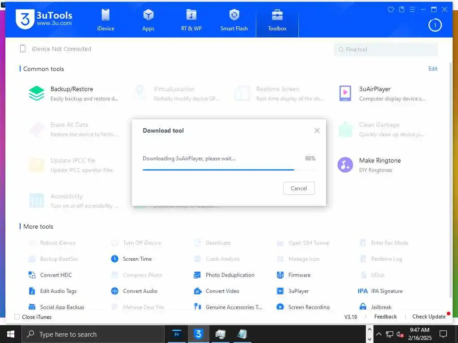
Task: Click the 3uTools logo
Action: pos(44,19)
